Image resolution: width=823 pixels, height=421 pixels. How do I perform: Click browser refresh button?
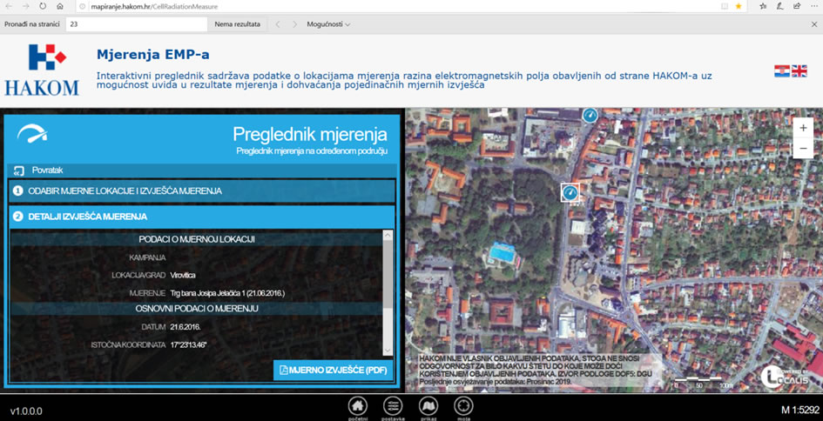coord(43,6)
